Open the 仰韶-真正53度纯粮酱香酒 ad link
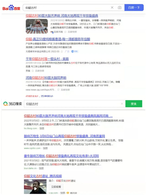This screenshot has width=146, height=195. point(58,39)
